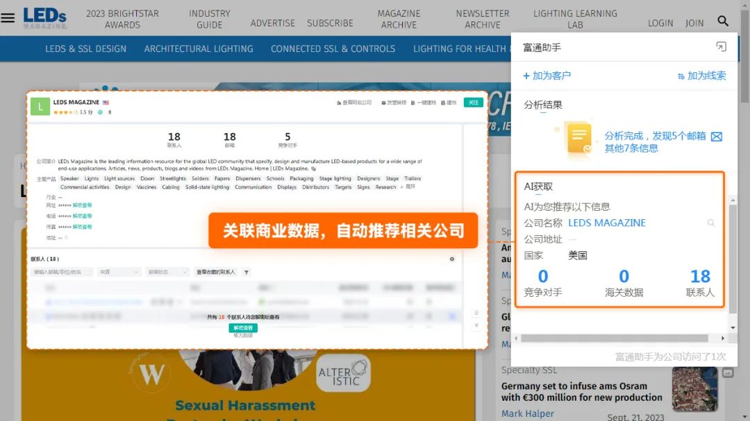Click the bookmark icon beside the globe
750x421 pixels.
pyautogui.click(x=110, y=112)
